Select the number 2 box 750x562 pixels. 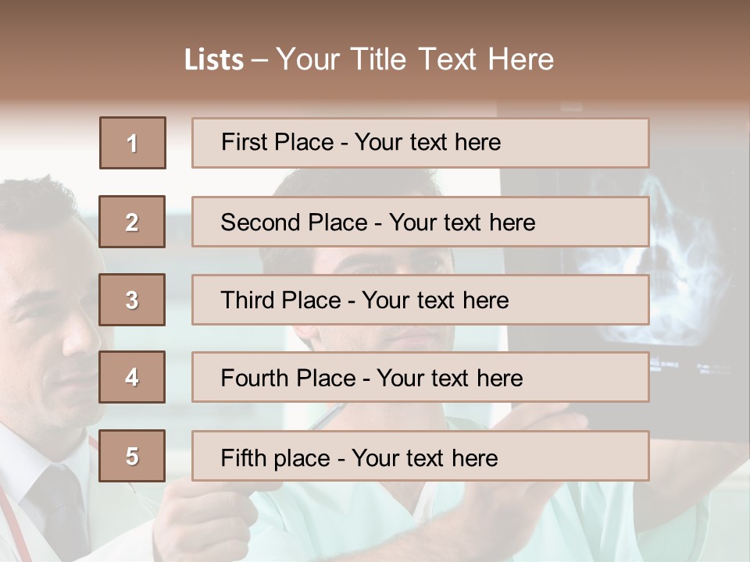(x=132, y=222)
